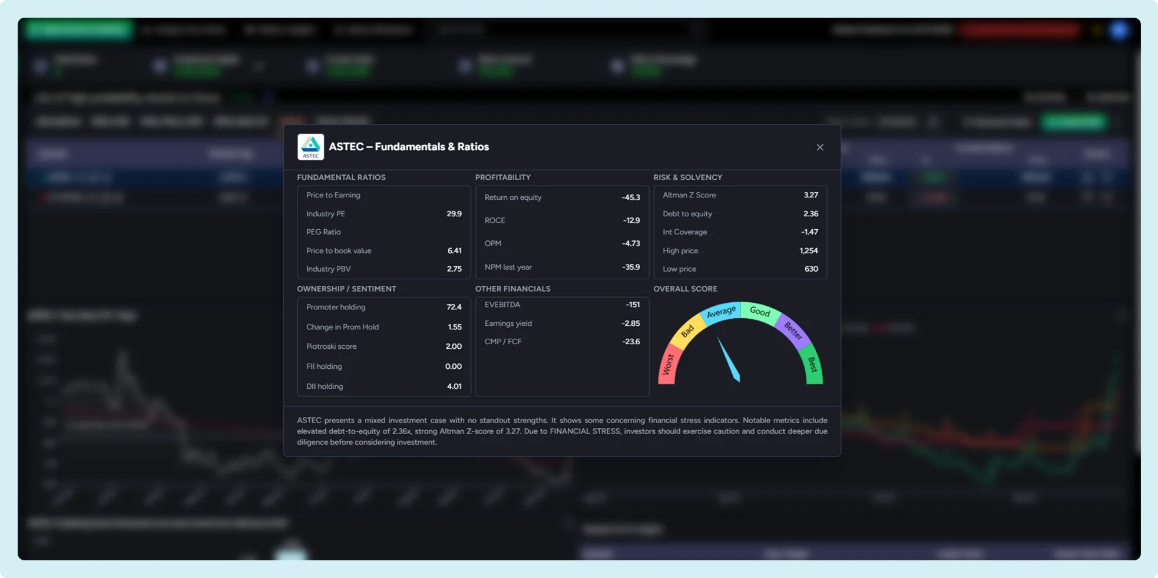The width and height of the screenshot is (1158, 578).
Task: Click the EVEBITDA row in Other Financials
Action: [561, 305]
